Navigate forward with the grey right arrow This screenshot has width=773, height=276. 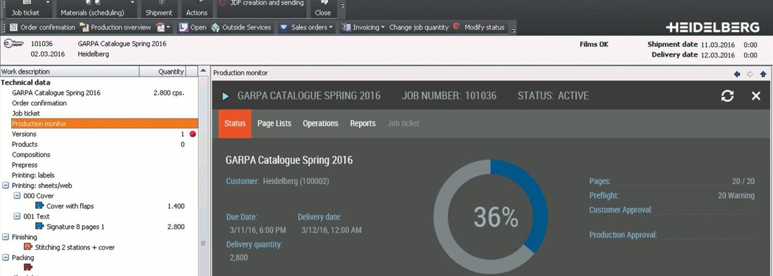750,74
